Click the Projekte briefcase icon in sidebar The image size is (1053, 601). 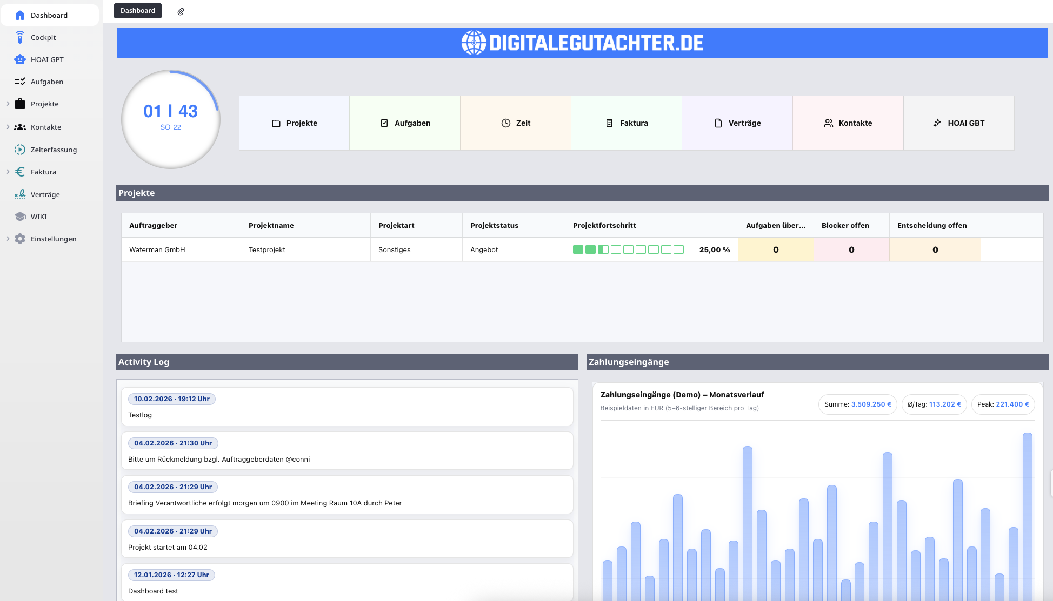(20, 104)
